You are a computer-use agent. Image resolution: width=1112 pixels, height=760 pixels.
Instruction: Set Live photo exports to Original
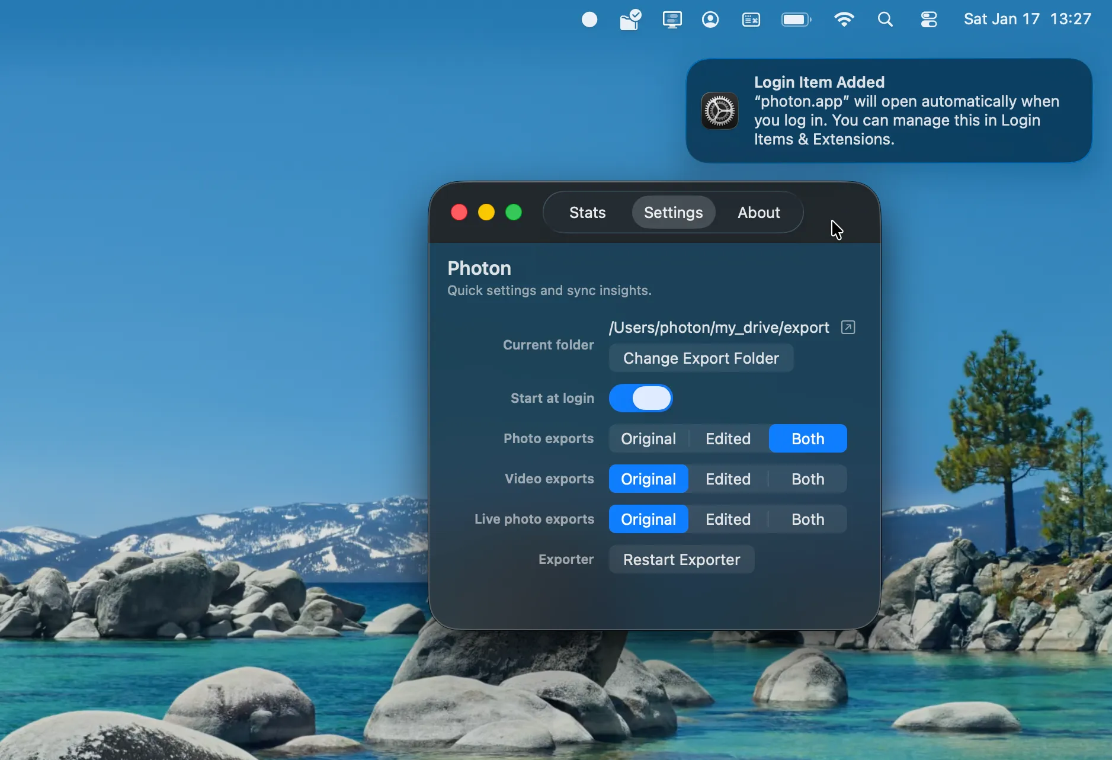(x=648, y=519)
